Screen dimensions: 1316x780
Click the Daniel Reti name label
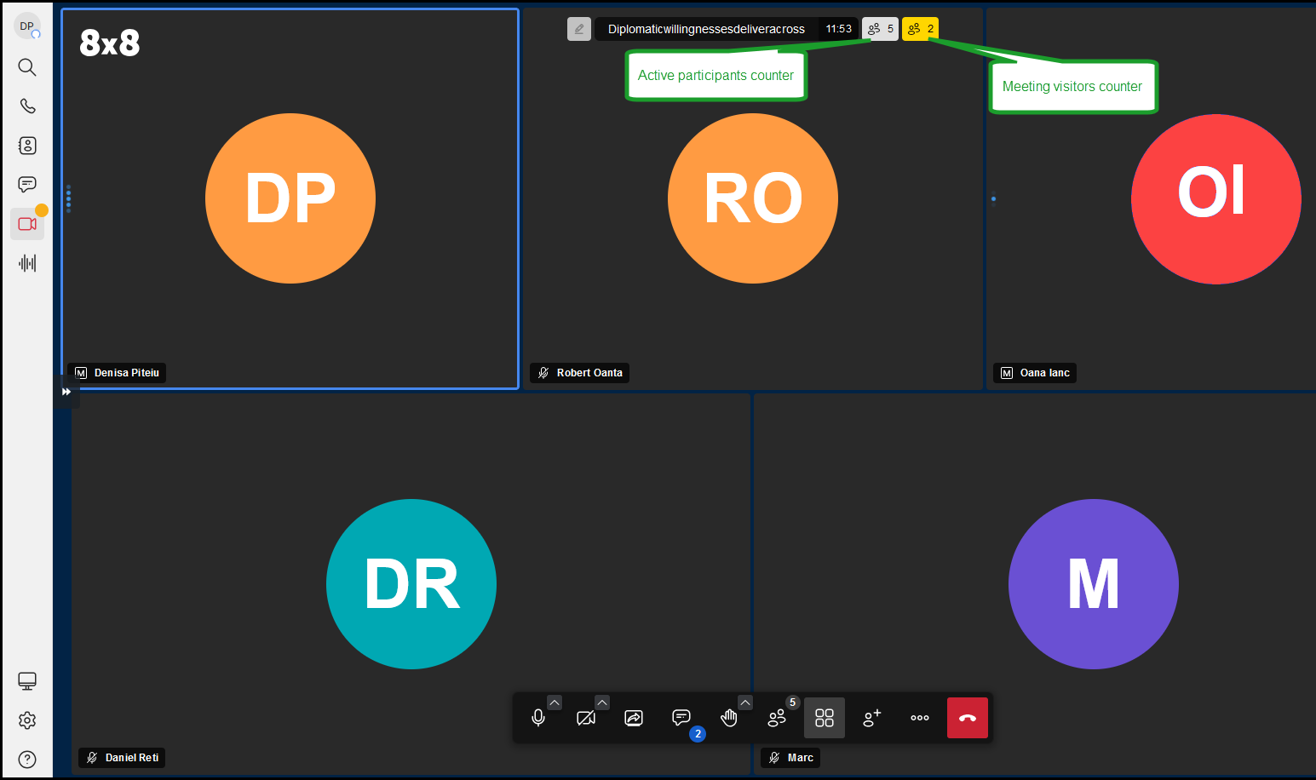click(122, 758)
